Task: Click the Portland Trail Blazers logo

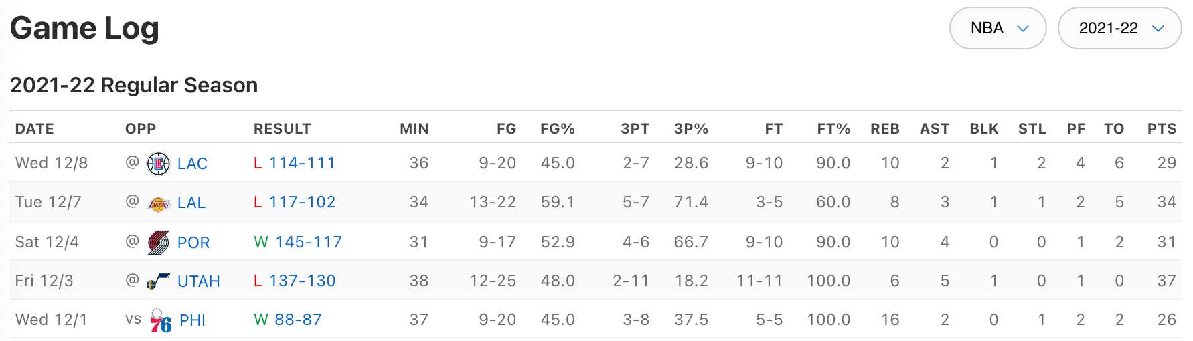Action: click(158, 242)
